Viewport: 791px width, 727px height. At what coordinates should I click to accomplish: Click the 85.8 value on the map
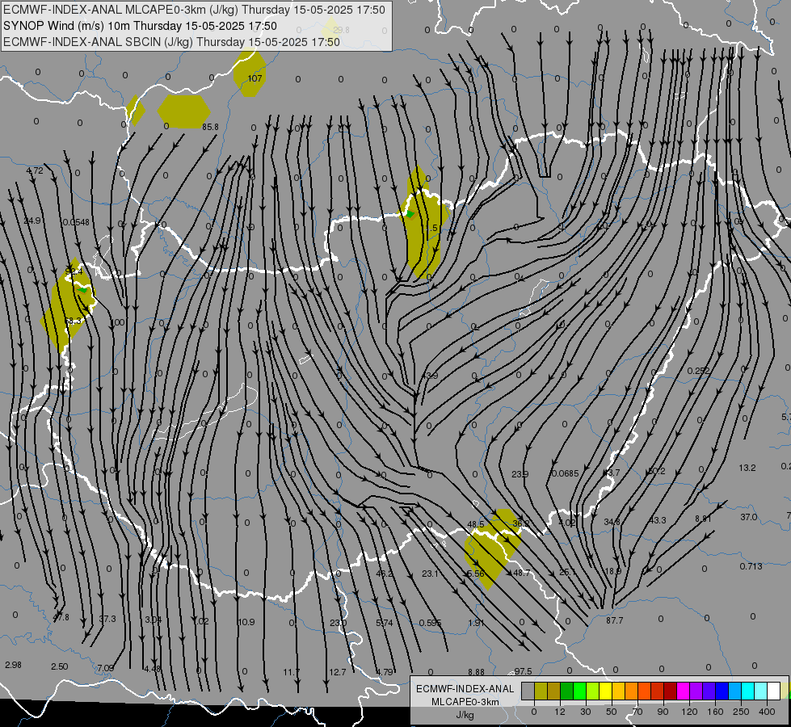pyautogui.click(x=210, y=127)
